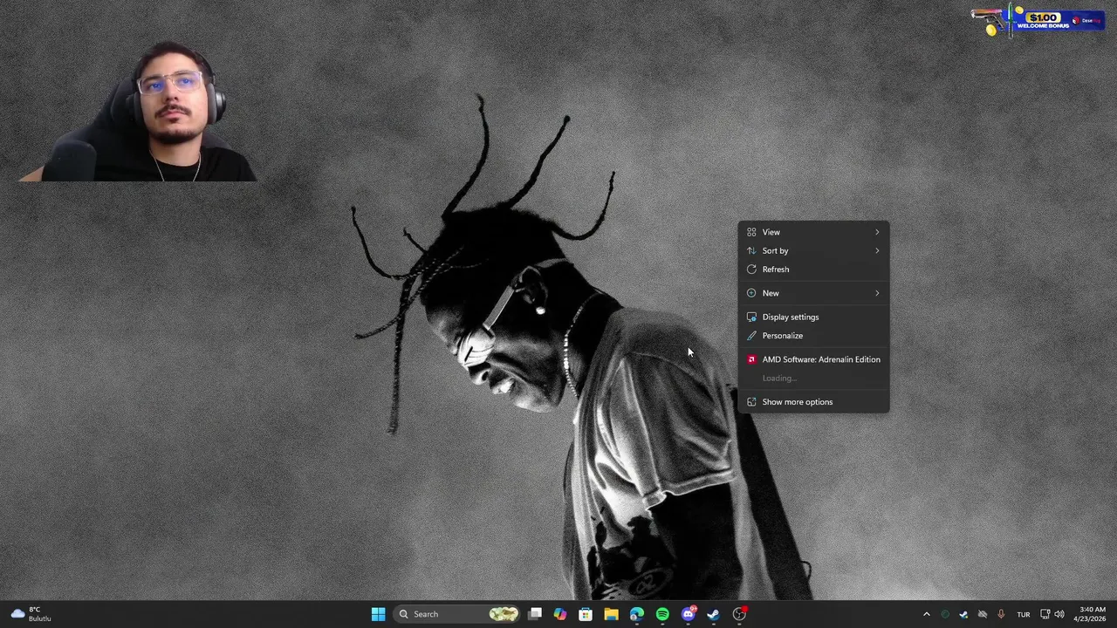Image resolution: width=1117 pixels, height=628 pixels.
Task: Open the weather widget showing 8°C Bulutlu
Action: [30, 614]
